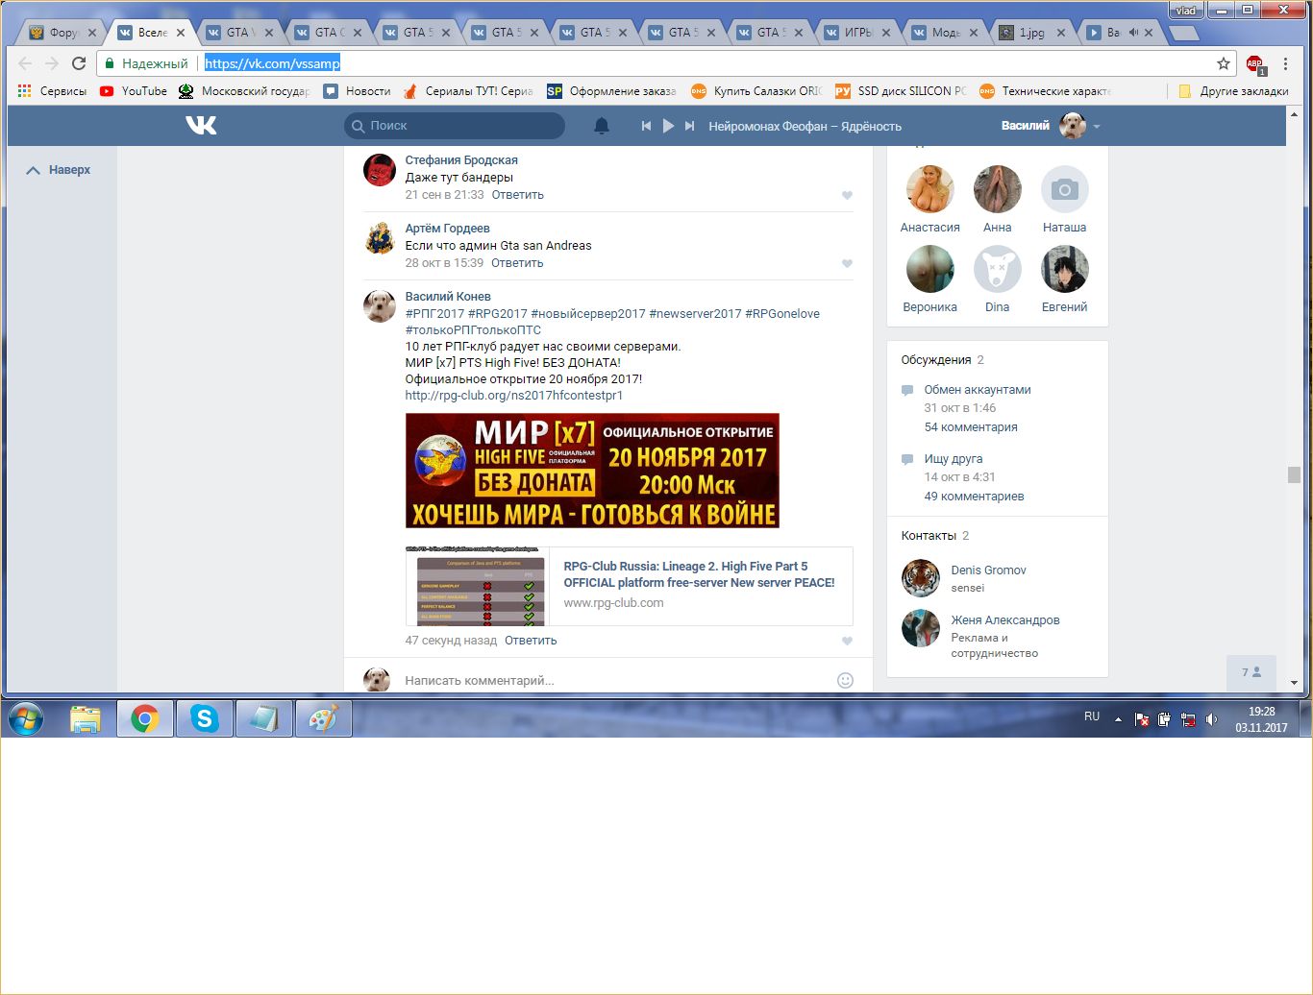The height and width of the screenshot is (995, 1313).
Task: Open Стефания Бродская's profile name
Action: (x=461, y=160)
